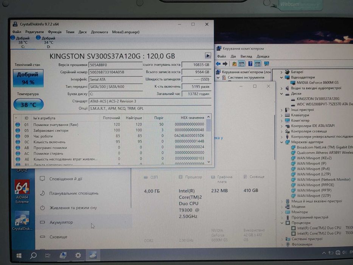The height and width of the screenshot is (265, 353).
Task: Expand Вхідні та вихідні аудіопристрої category
Action: click(x=281, y=88)
